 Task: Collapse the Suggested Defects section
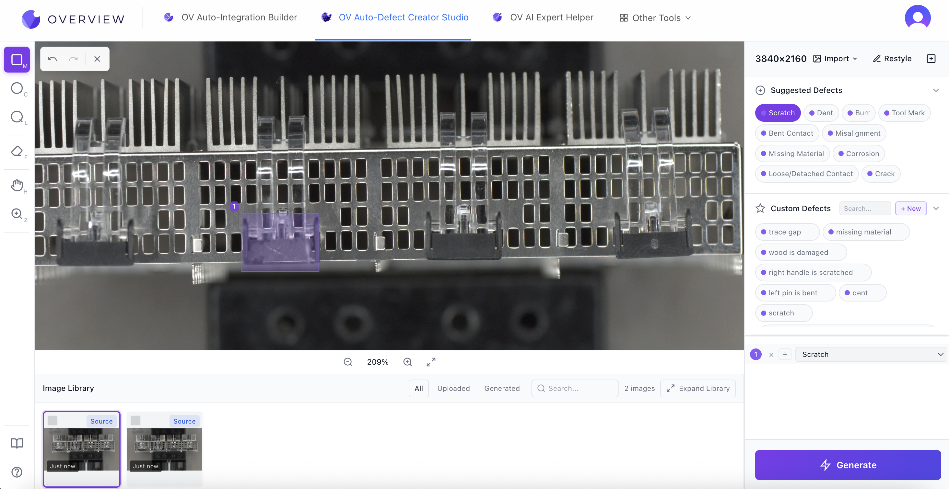[x=936, y=90]
